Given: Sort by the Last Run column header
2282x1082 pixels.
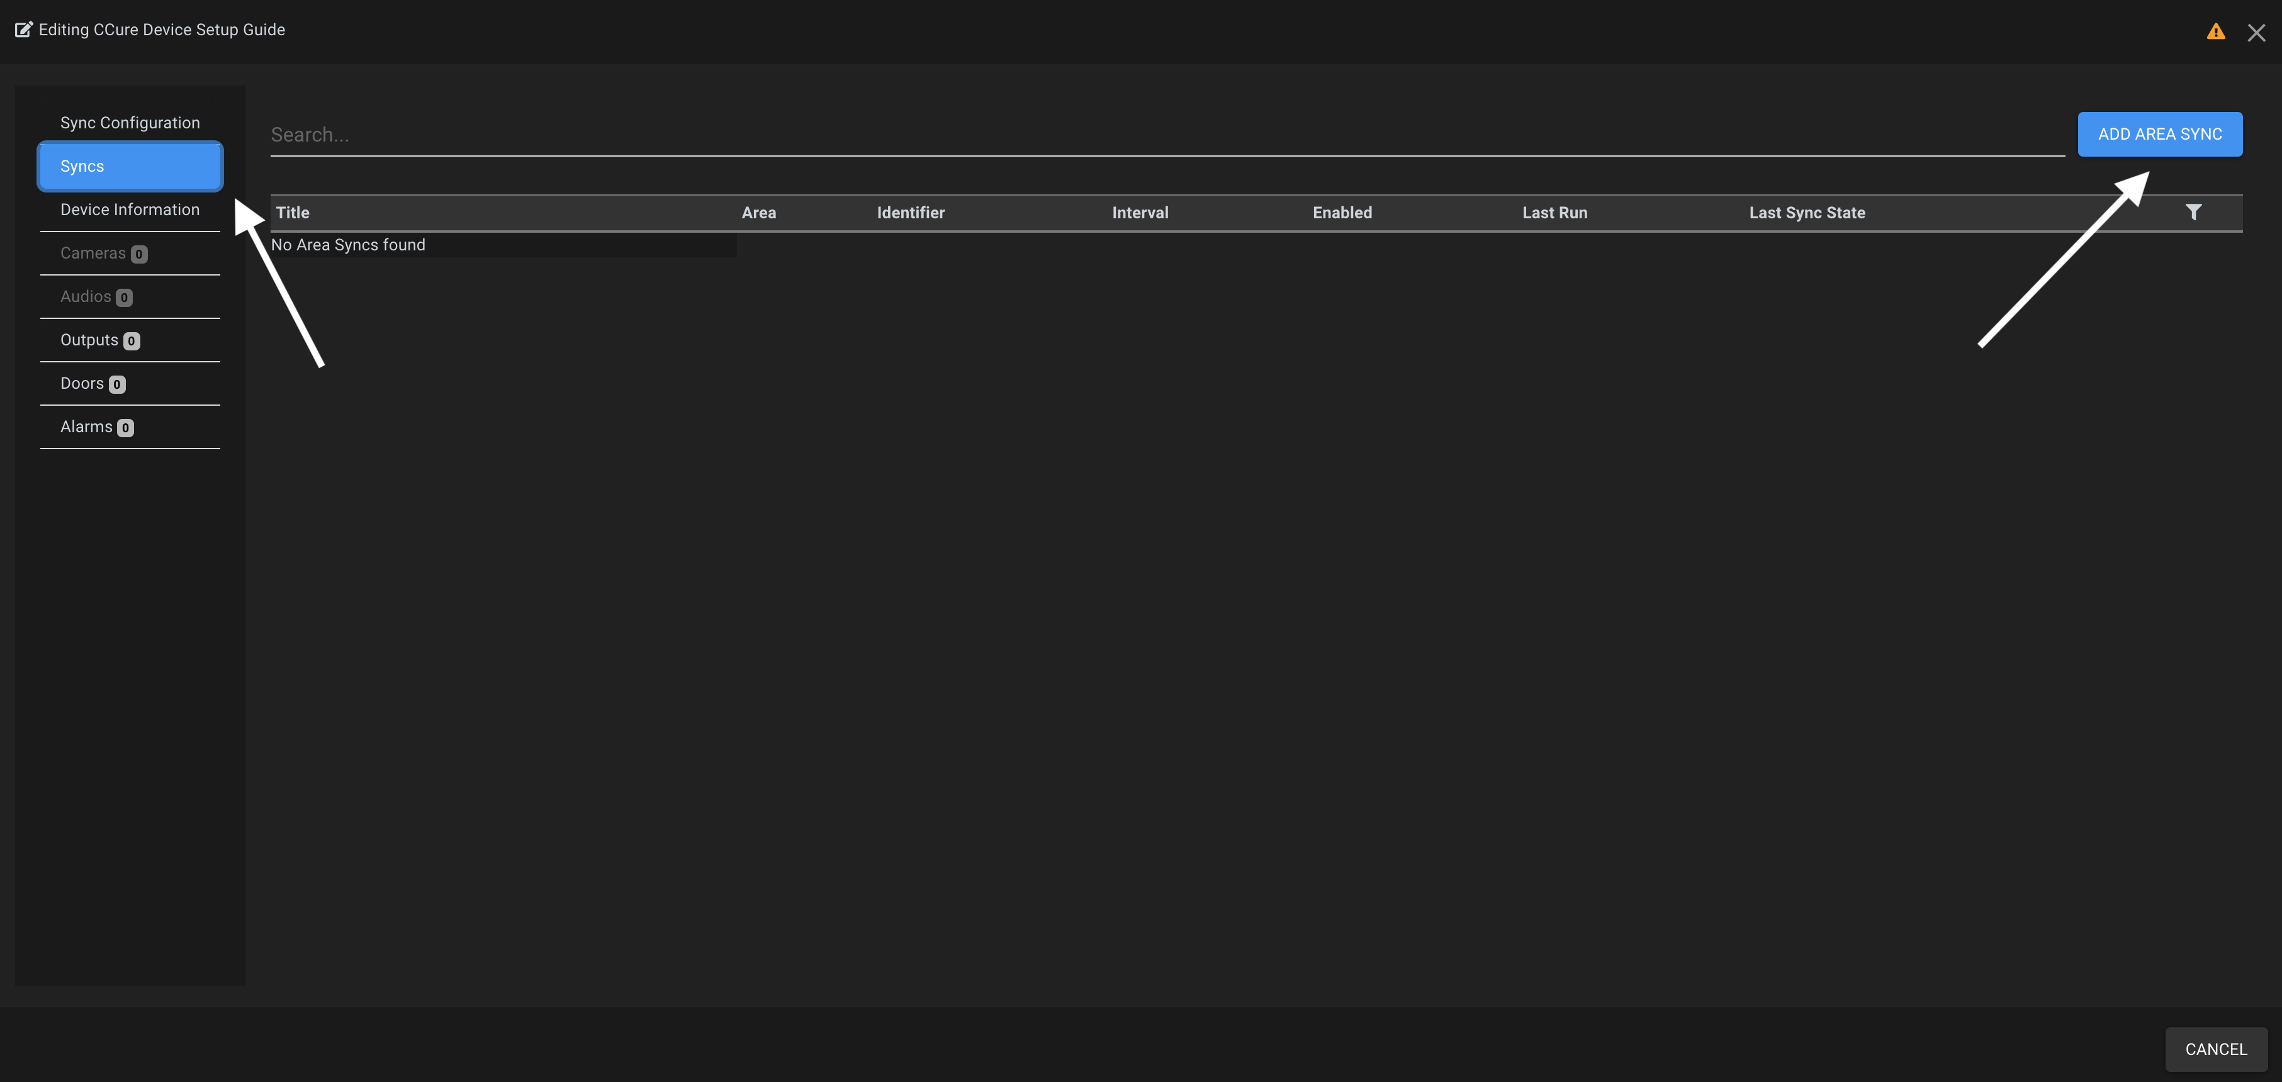Looking at the screenshot, I should (1554, 213).
